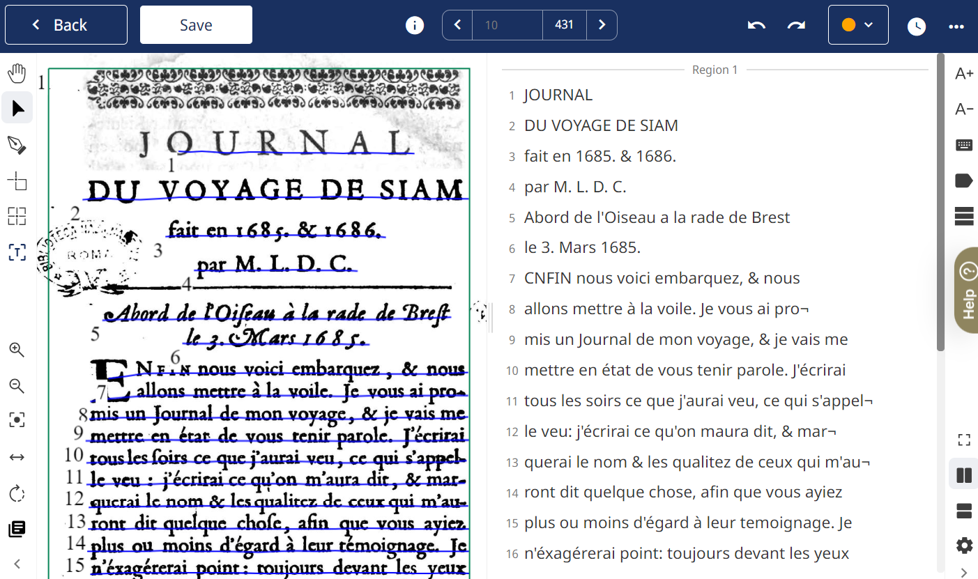Toggle fullscreen mode
This screenshot has width=978, height=579.
(964, 440)
